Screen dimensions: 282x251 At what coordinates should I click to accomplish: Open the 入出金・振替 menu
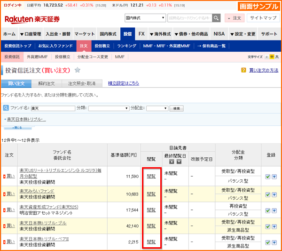[58, 34]
